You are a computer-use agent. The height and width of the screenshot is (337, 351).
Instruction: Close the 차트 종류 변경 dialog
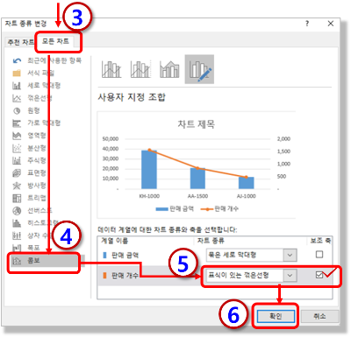331,24
